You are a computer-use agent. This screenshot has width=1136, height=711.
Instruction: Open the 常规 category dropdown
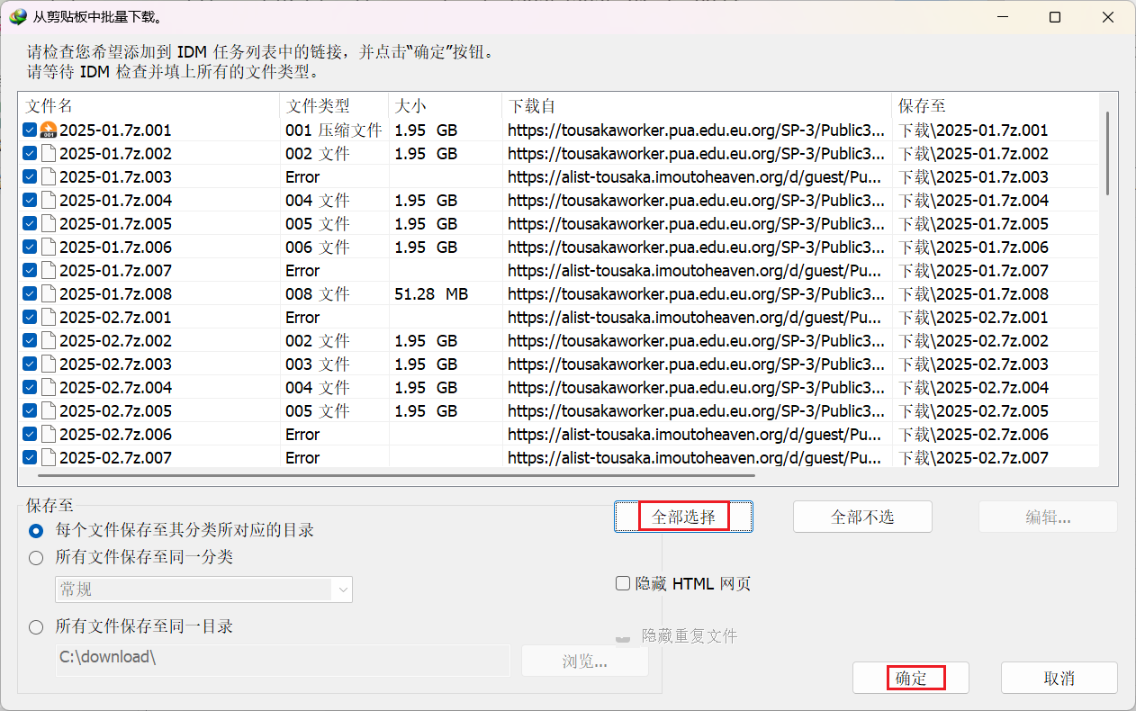pos(203,589)
